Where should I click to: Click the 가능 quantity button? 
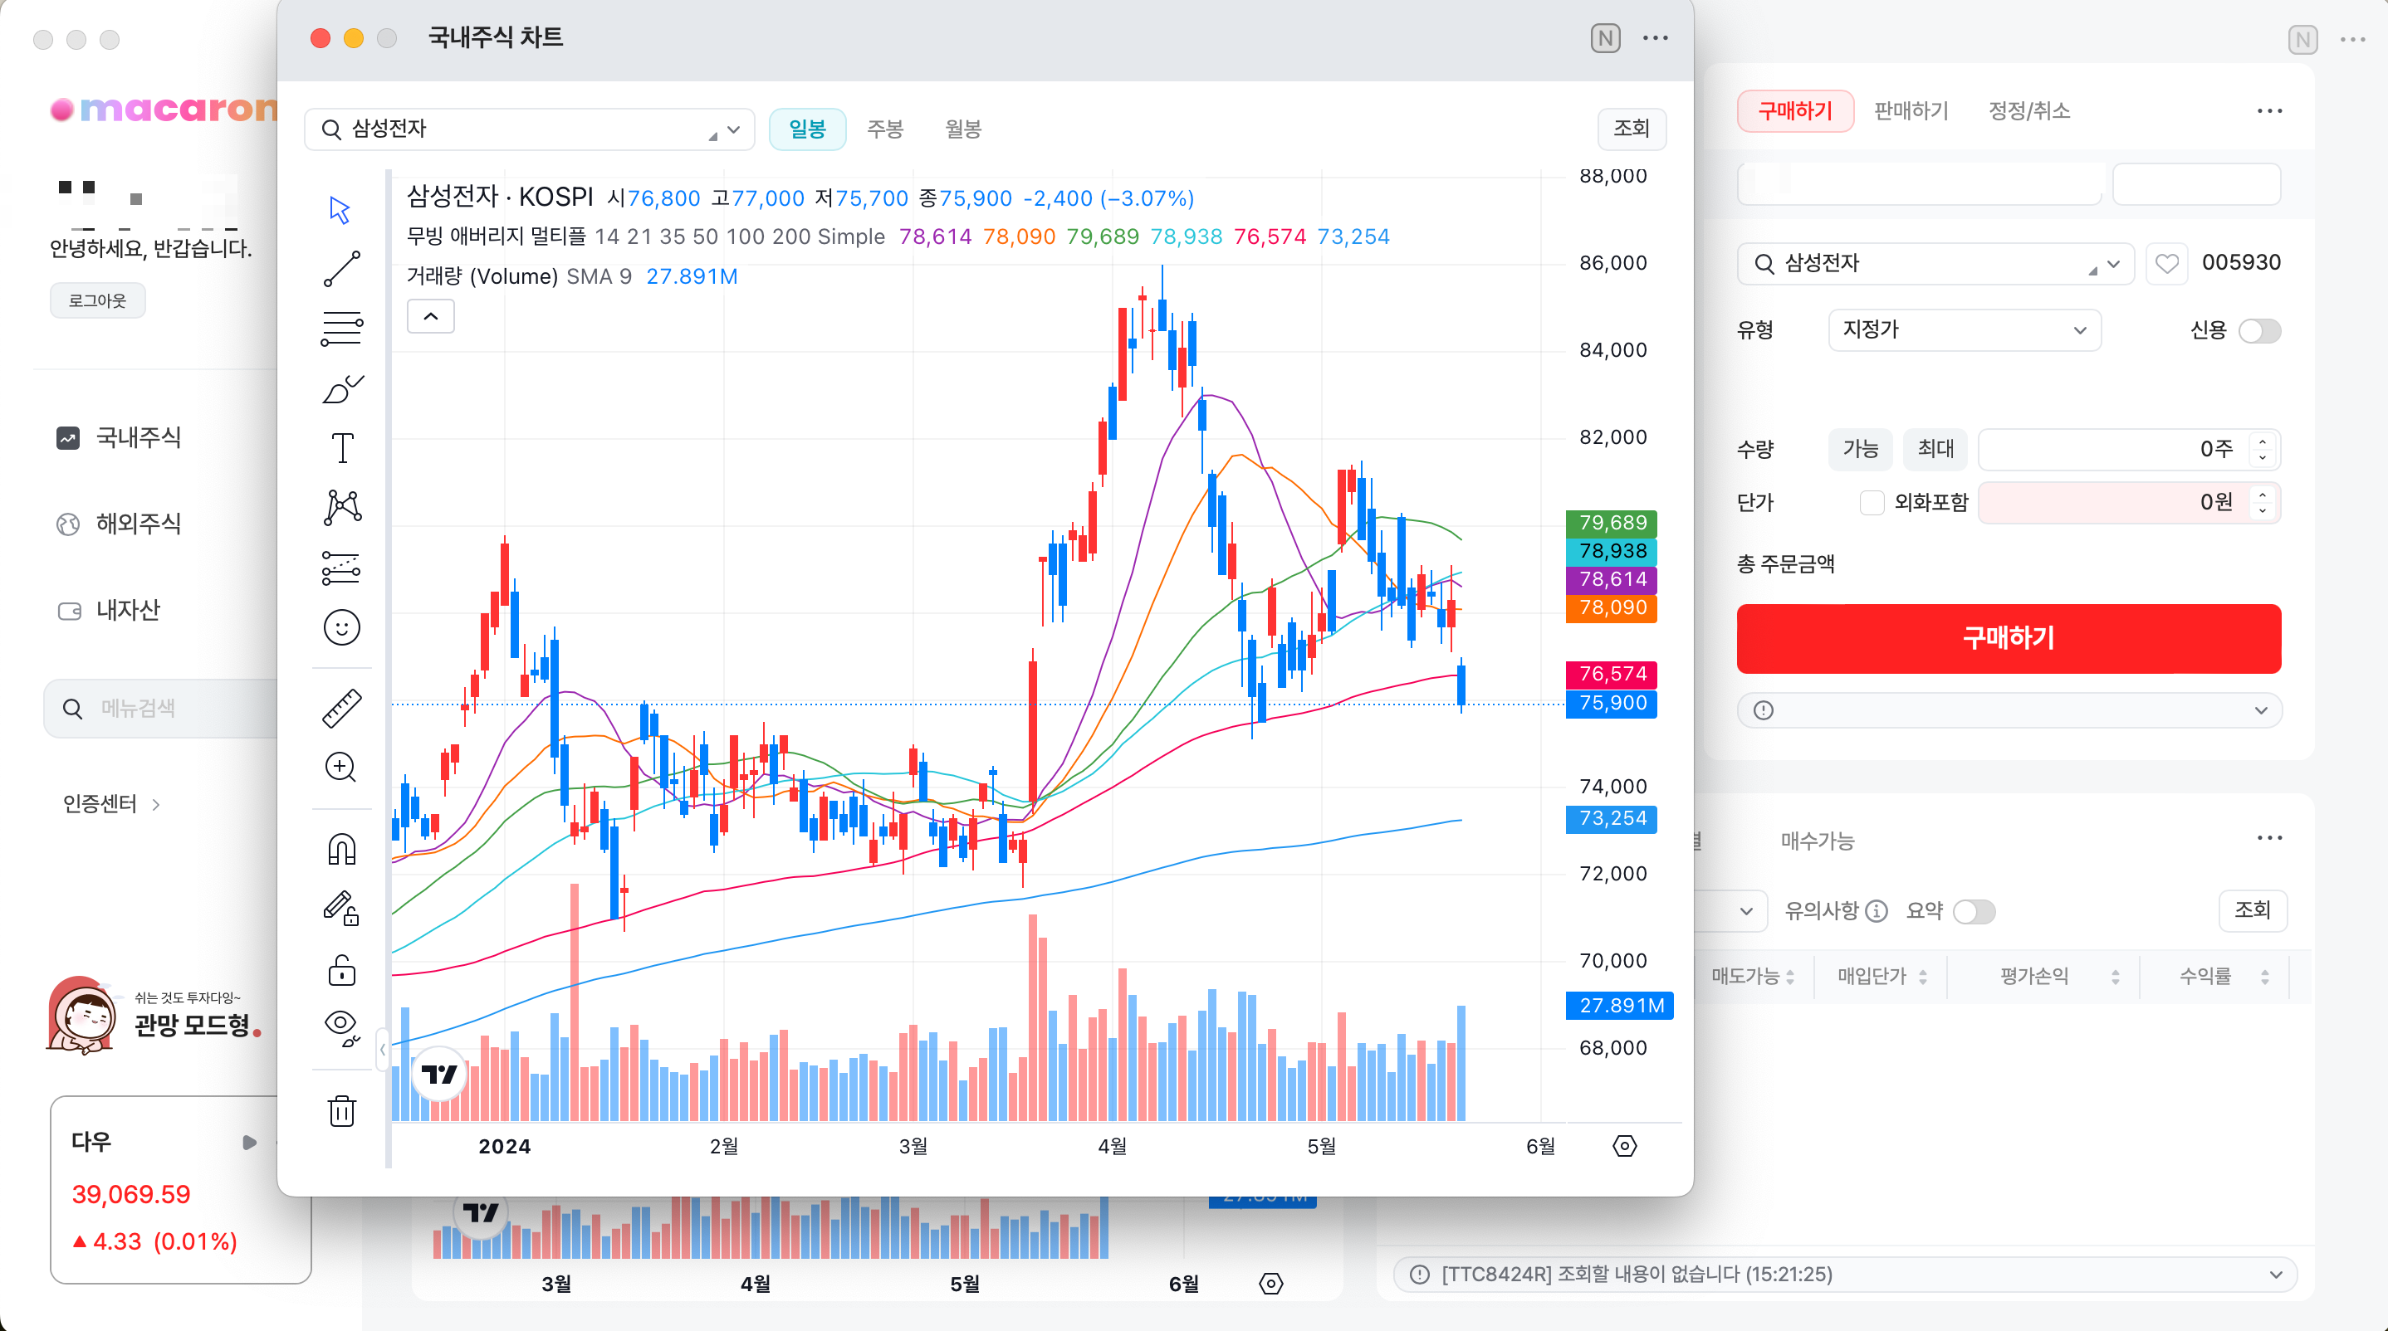click(1861, 449)
